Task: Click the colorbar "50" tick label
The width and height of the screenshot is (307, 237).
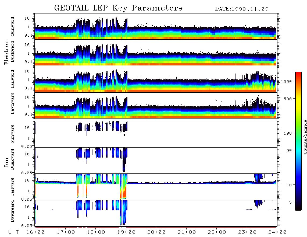Action: [289, 151]
